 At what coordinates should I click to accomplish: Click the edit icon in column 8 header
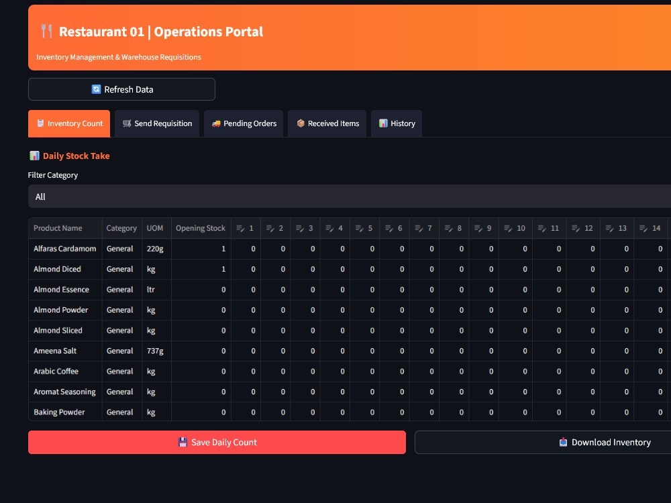(x=448, y=229)
